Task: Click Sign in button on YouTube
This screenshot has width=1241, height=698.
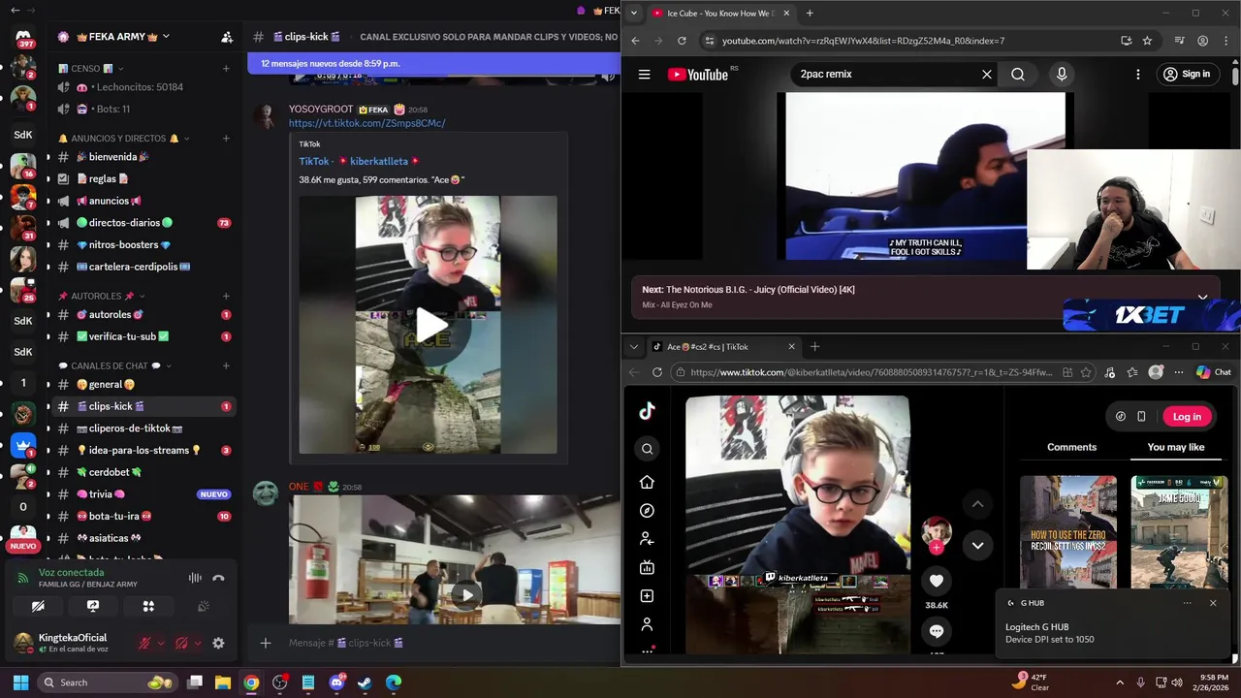Action: tap(1187, 74)
